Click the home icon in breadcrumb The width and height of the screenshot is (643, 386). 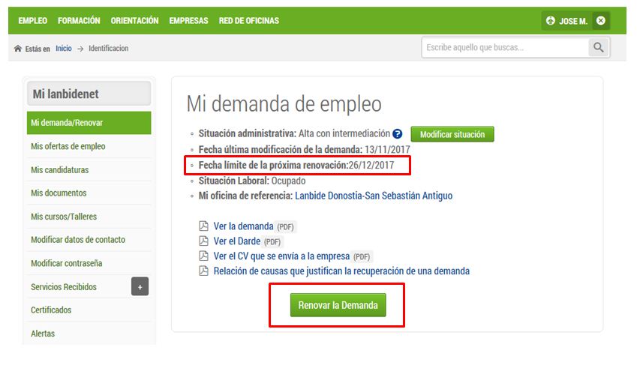pos(18,49)
